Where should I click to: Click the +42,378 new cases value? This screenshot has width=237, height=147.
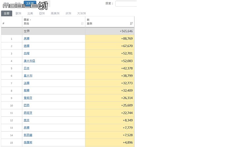coord(127,68)
